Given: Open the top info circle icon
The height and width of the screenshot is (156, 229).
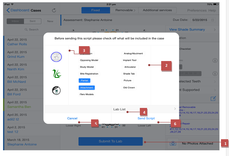Looking at the screenshot, I should click(x=215, y=60).
